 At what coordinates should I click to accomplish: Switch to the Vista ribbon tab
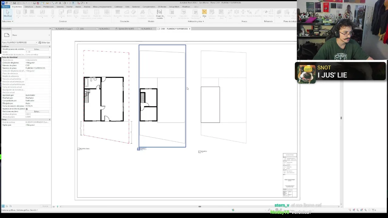(x=127, y=7)
